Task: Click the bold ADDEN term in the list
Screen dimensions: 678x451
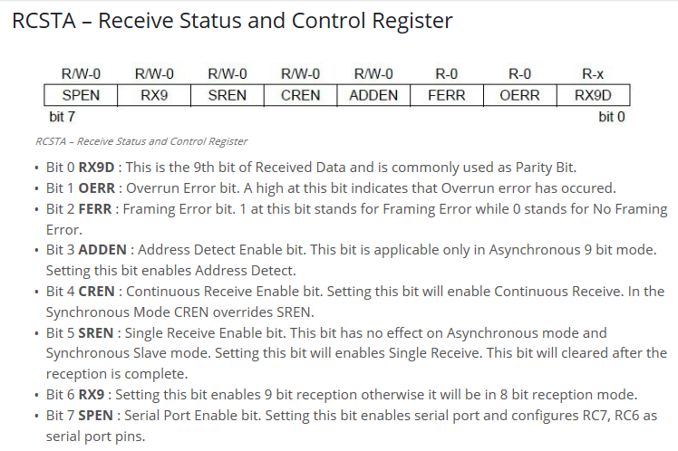Action: click(x=102, y=250)
